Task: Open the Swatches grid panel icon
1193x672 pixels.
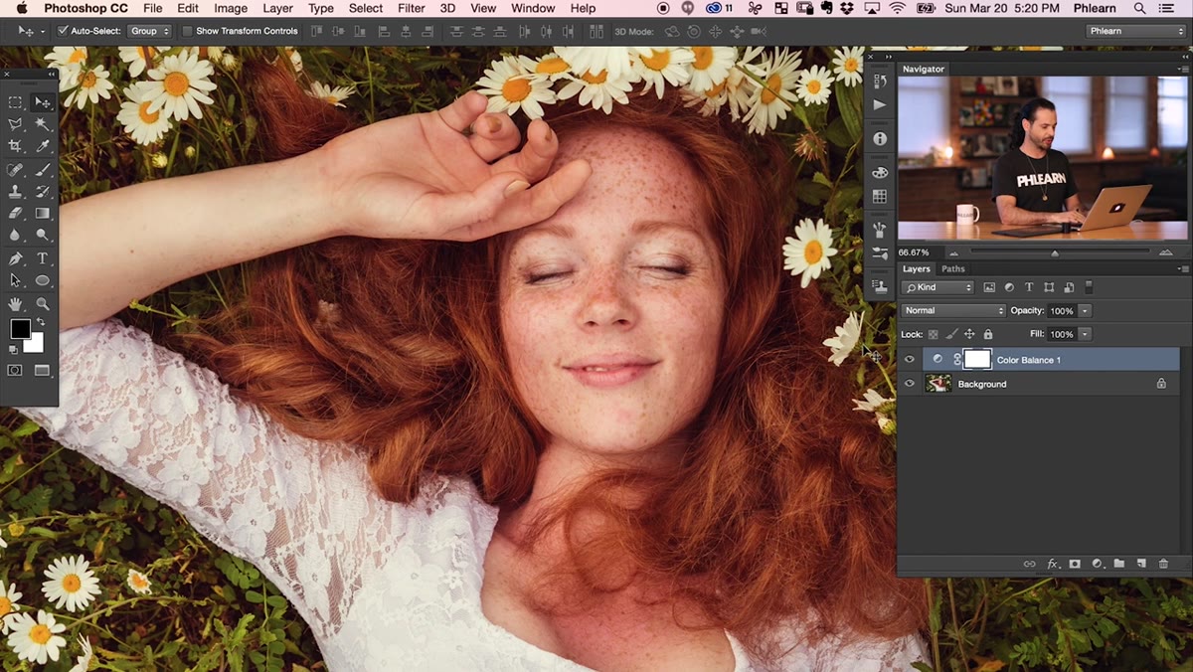Action: (x=880, y=197)
